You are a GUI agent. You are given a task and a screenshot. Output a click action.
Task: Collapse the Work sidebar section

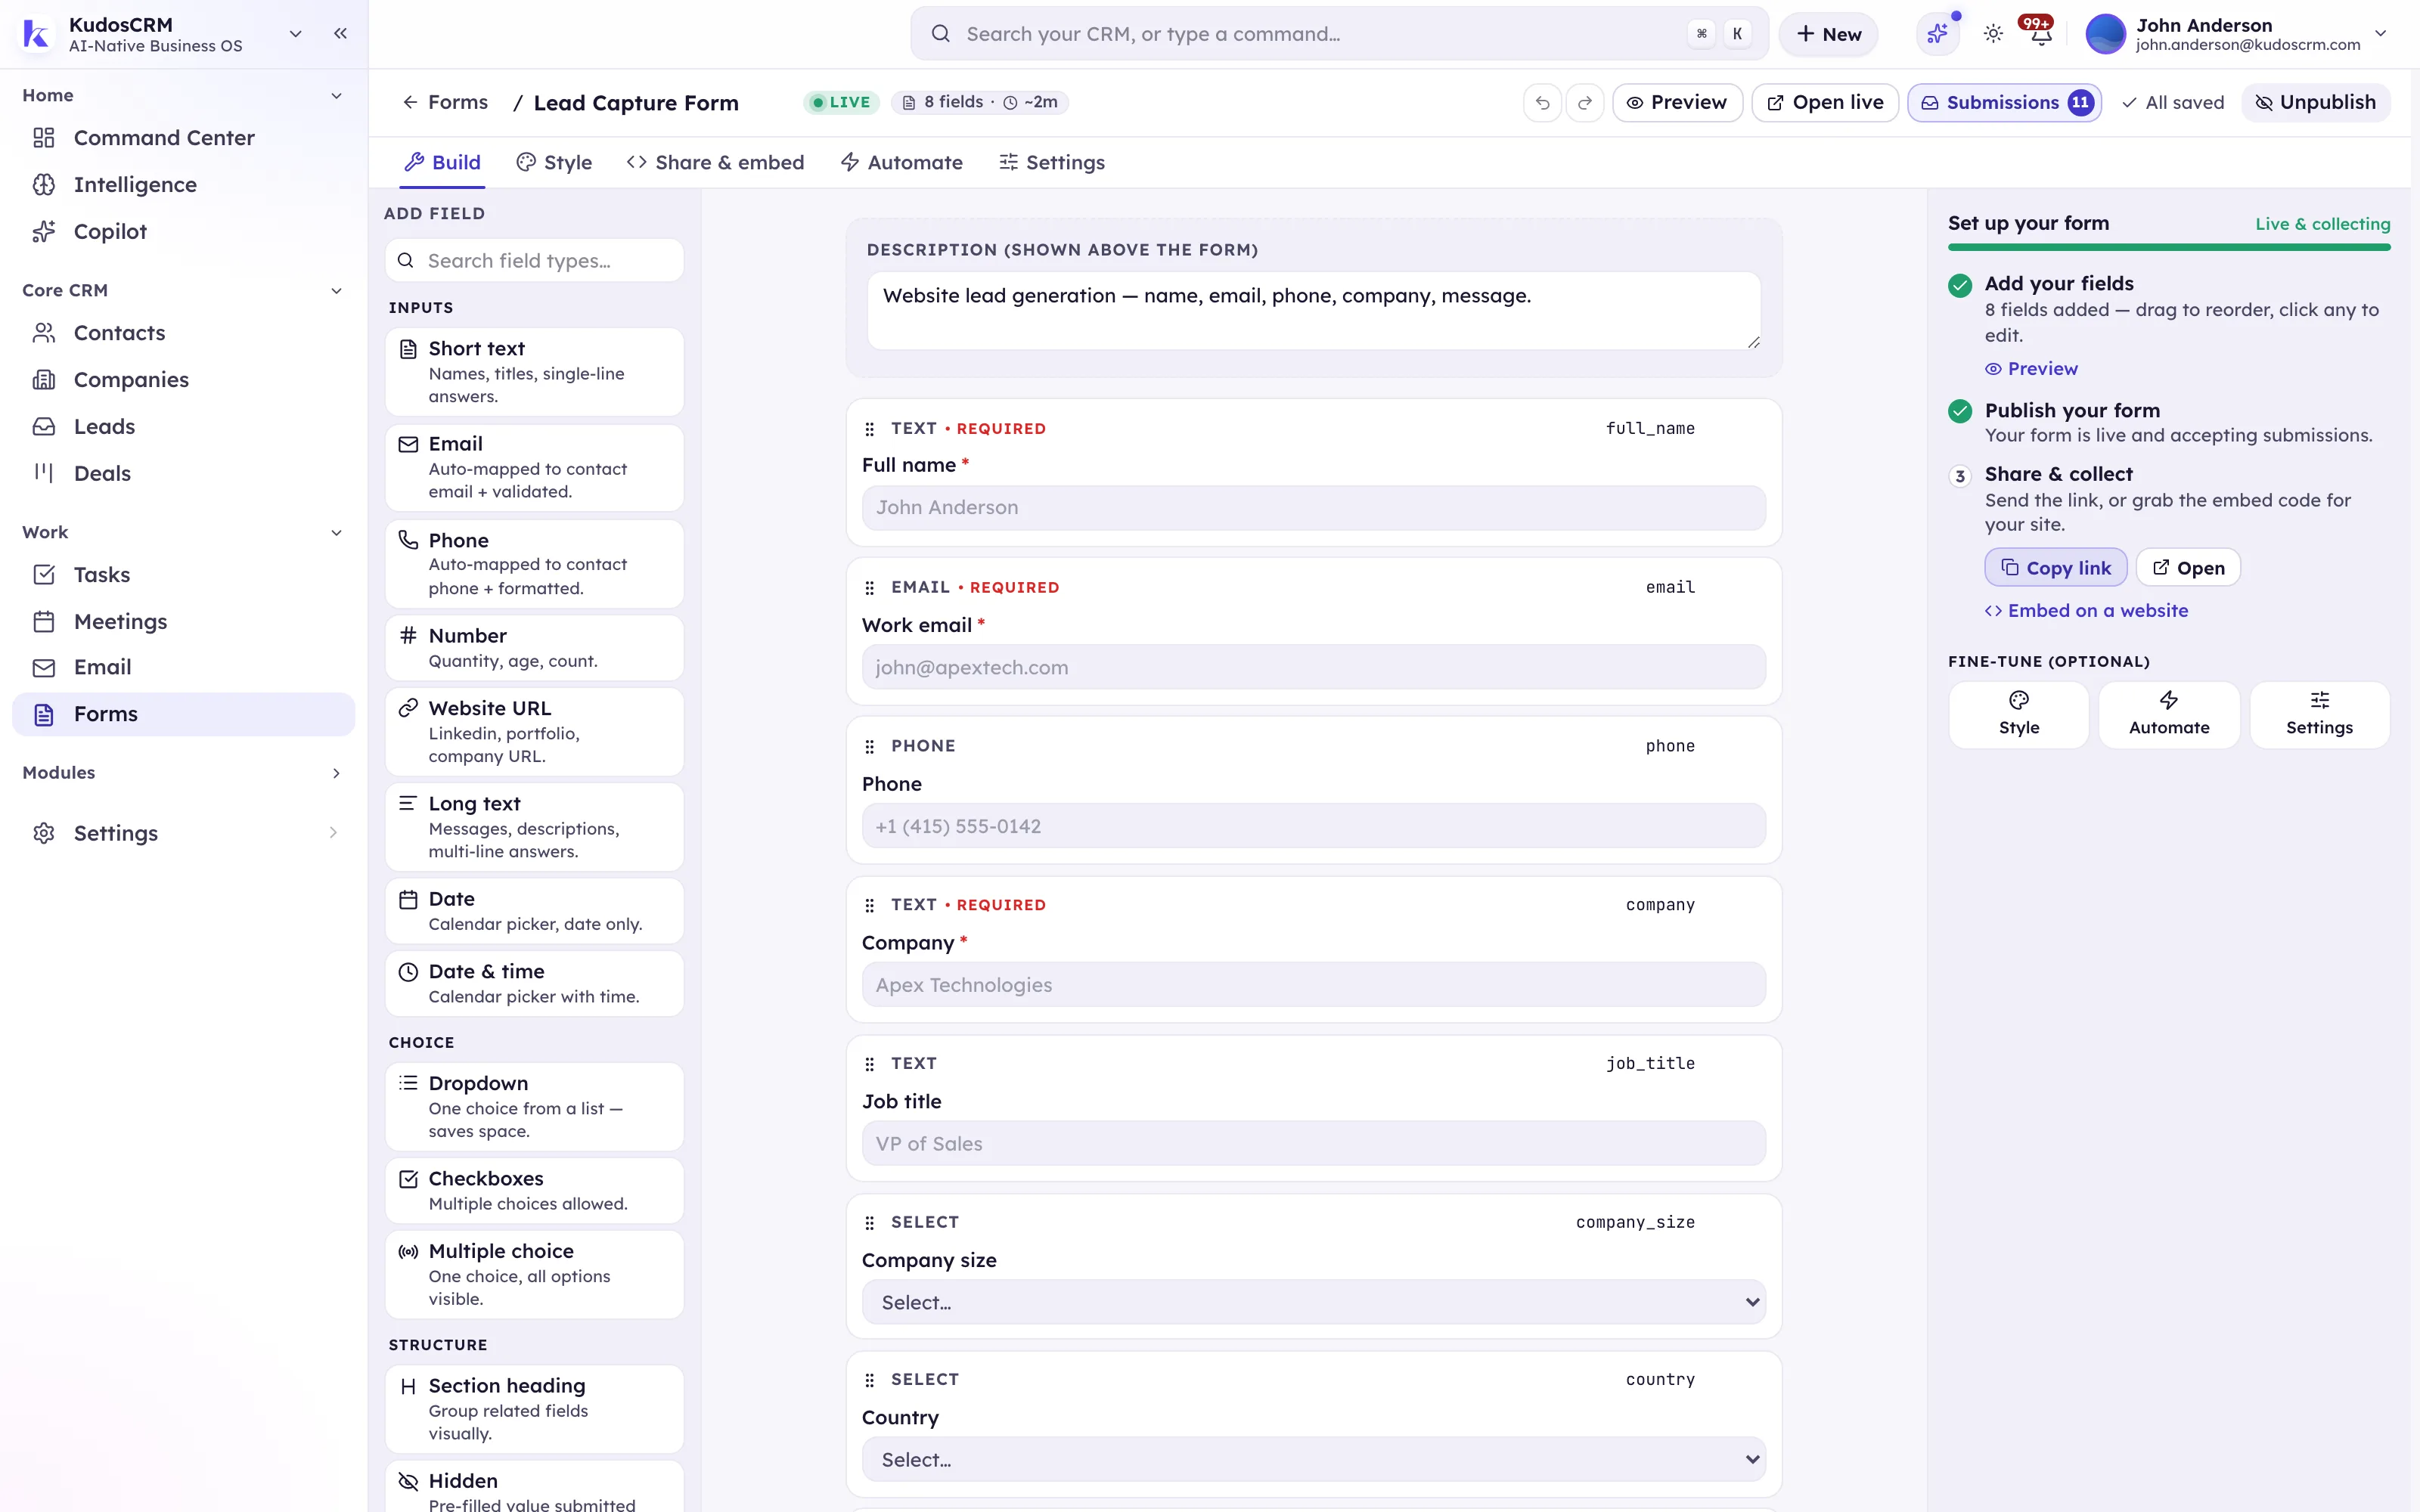(x=336, y=533)
